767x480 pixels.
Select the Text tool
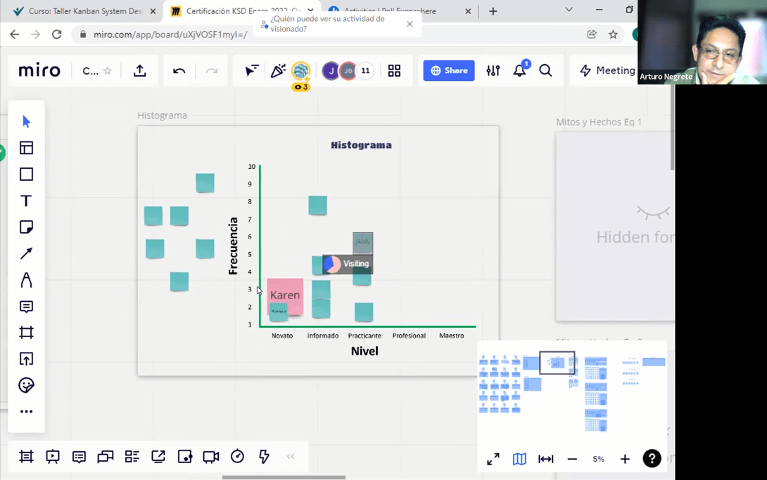coord(26,201)
